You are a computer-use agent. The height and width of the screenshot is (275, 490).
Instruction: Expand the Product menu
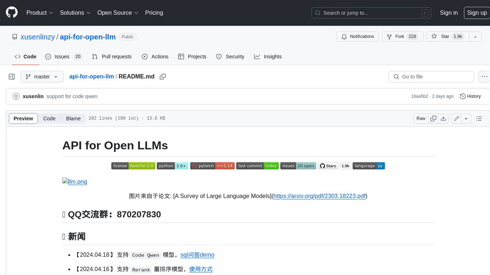[40, 13]
